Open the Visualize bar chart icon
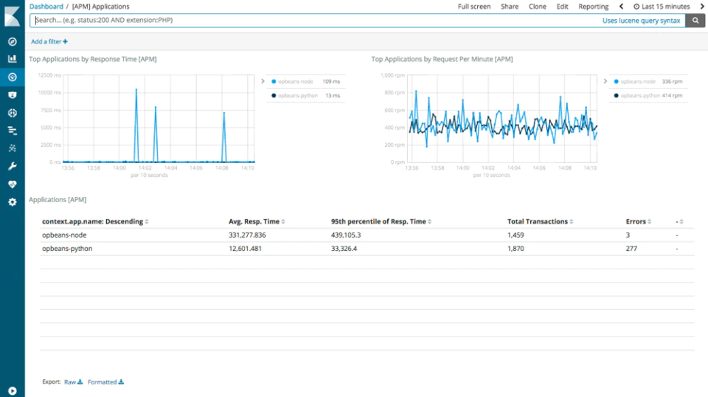Screen dimensions: 708x397 (13, 59)
